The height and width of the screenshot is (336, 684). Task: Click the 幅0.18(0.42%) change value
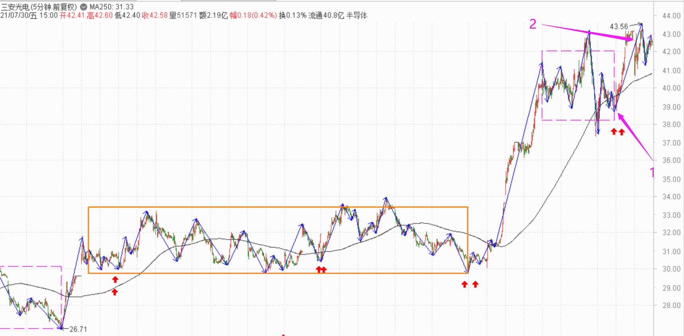click(x=253, y=16)
